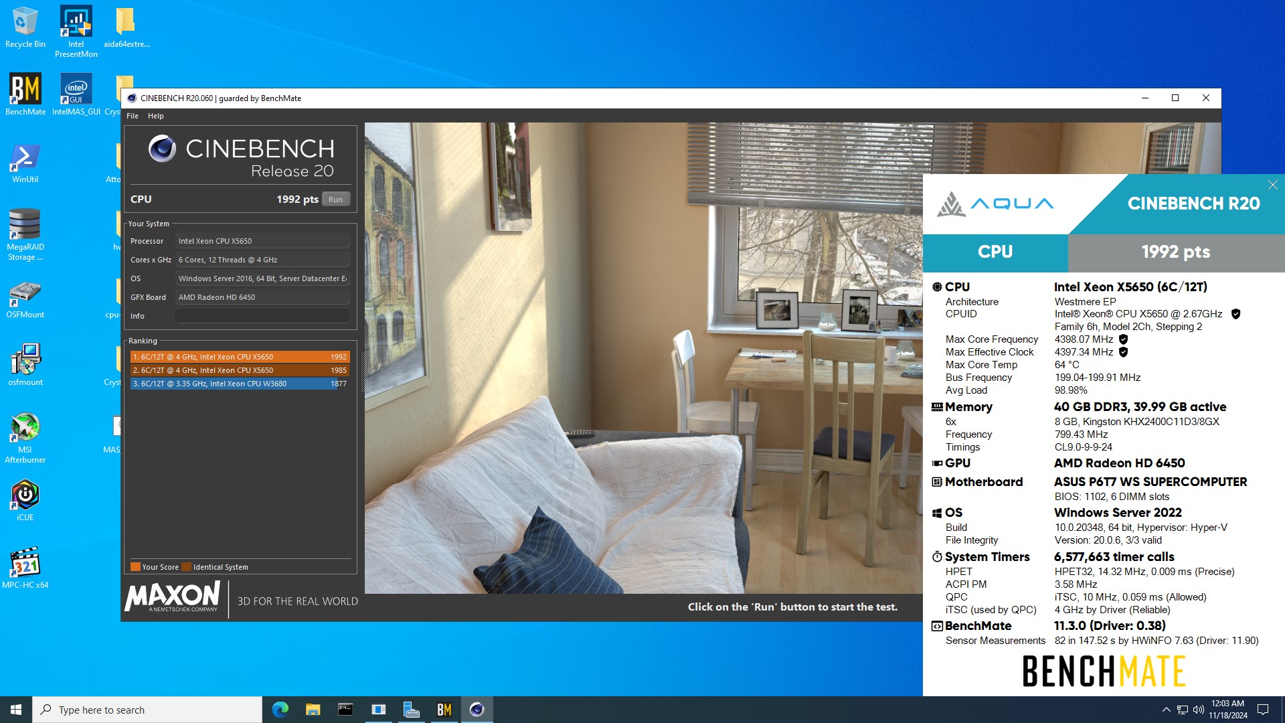
Task: Click '6,577,663 timer calls' text
Action: click(x=1114, y=557)
